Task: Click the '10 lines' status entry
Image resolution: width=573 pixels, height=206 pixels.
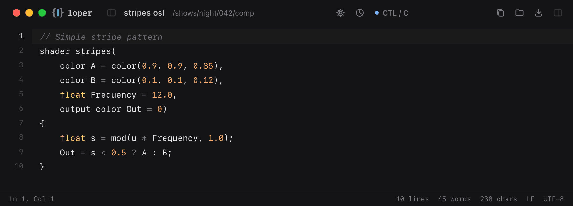Action: point(413,199)
